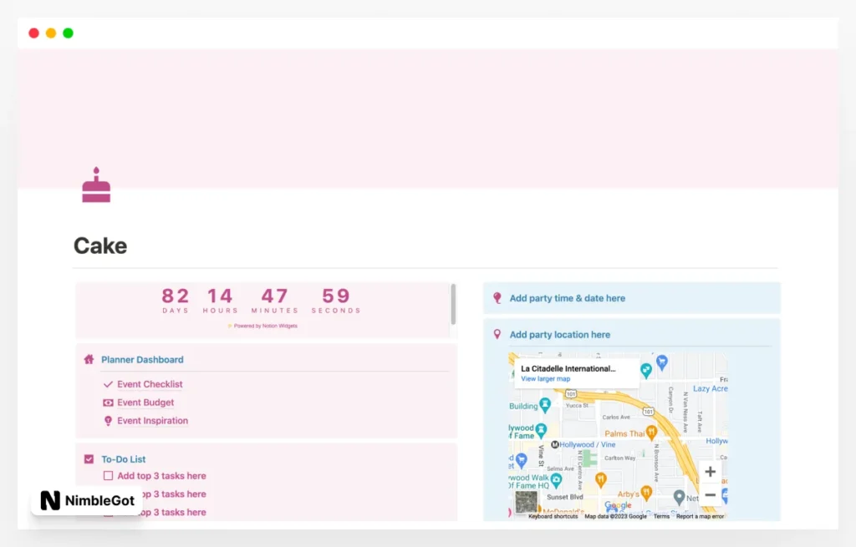Click the birthday cake page icon
This screenshot has width=856, height=547.
tap(96, 185)
